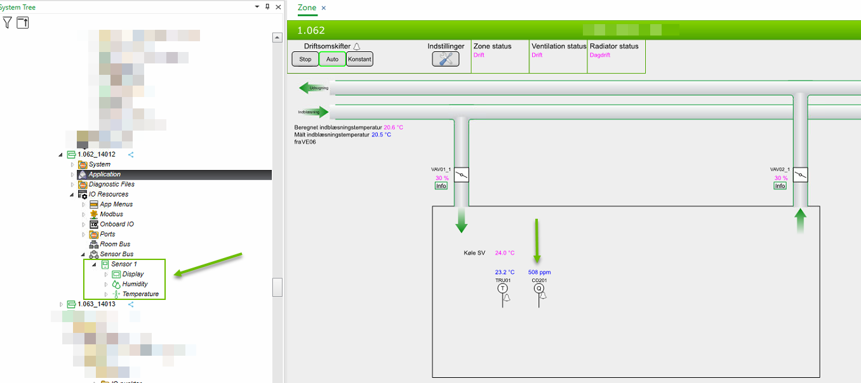Collapse the Sensor 1 tree node
861x383 pixels.
click(x=94, y=264)
